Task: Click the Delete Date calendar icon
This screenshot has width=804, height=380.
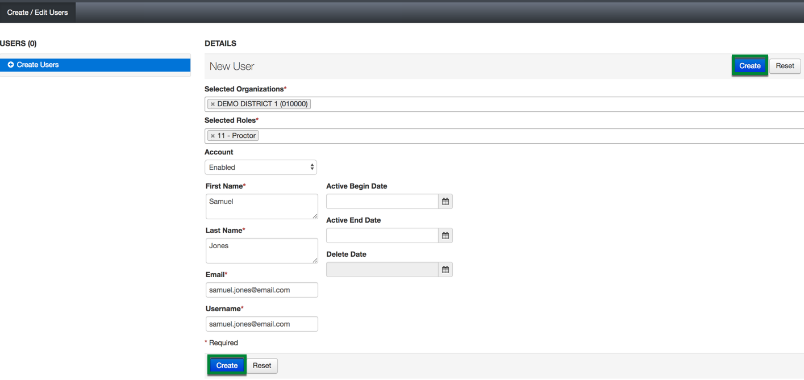Action: click(x=445, y=270)
